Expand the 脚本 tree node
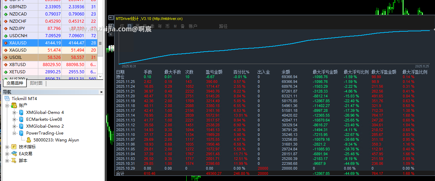This screenshot has height=181, width=435. (x=7, y=161)
